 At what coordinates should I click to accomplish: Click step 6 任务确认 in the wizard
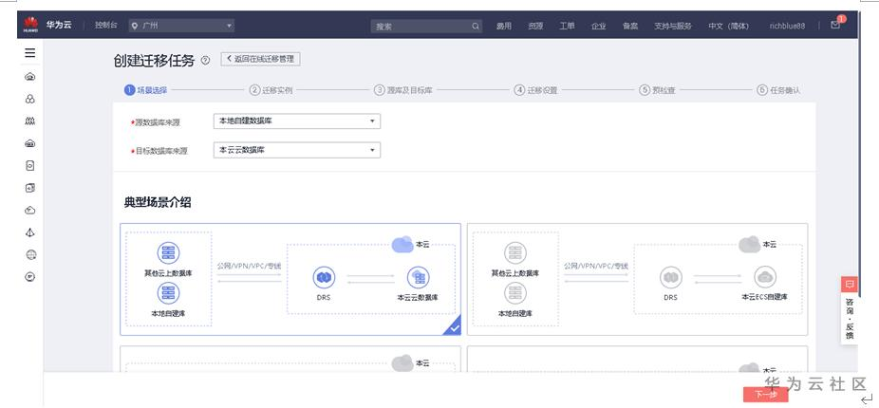pos(778,90)
